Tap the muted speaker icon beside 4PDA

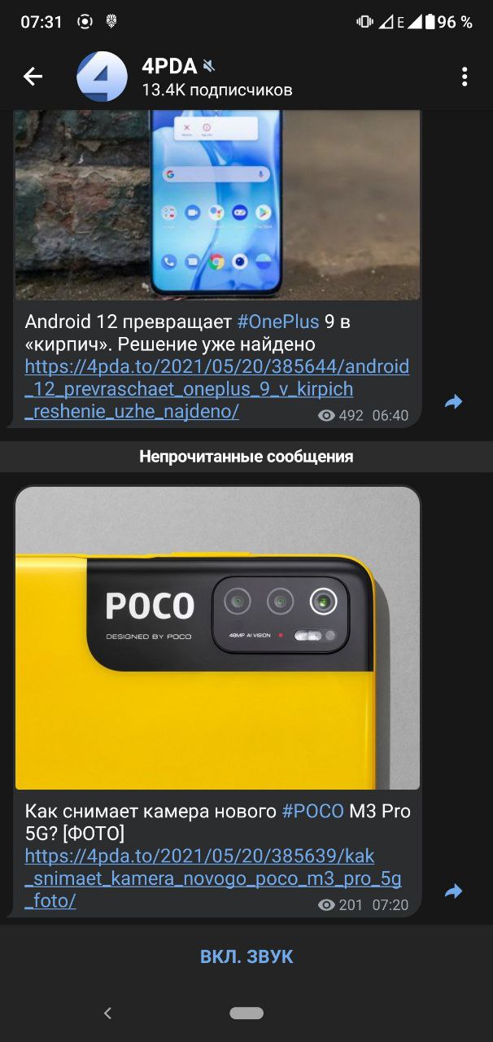210,66
